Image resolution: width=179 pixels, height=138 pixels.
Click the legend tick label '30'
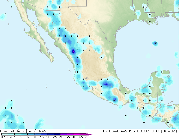pos(61,137)
